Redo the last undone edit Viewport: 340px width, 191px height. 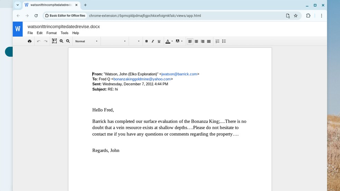click(x=46, y=41)
